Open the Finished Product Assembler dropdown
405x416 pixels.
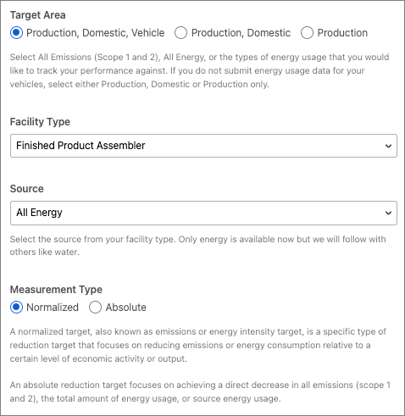203,146
